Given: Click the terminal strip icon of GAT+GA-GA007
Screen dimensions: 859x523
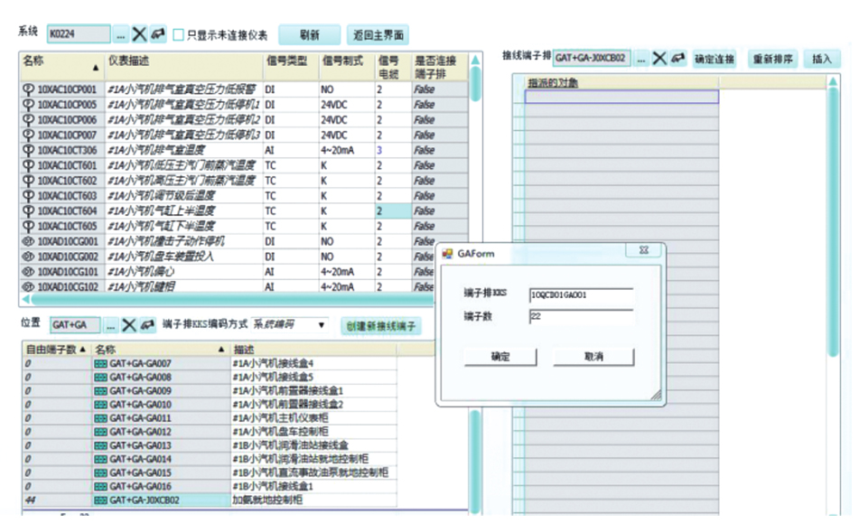Looking at the screenshot, I should click(101, 364).
